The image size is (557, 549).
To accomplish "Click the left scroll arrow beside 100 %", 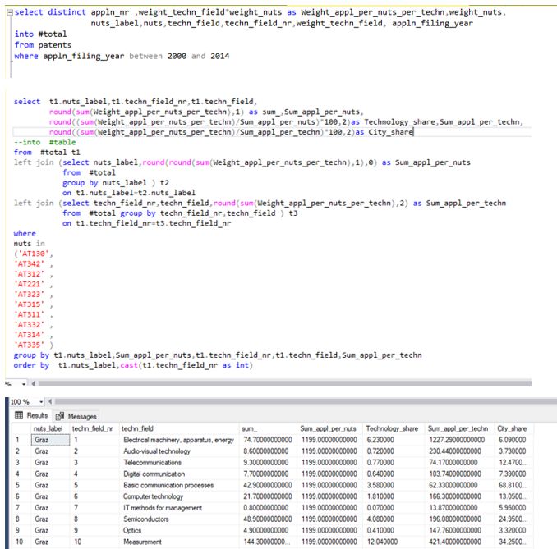I will coord(49,401).
